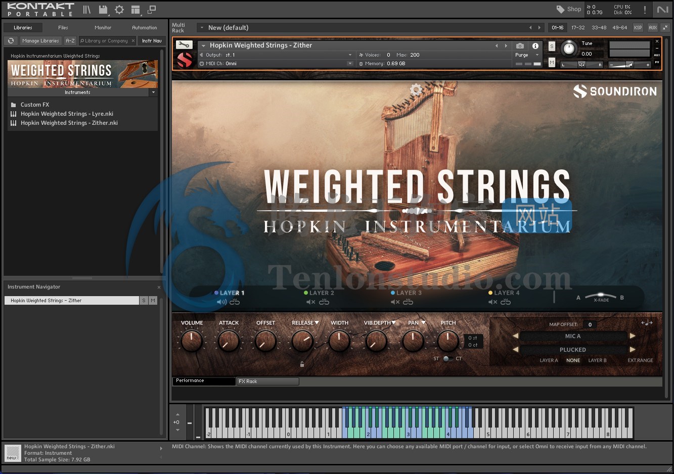Solo Zither in Instrument Navigator
The image size is (674, 474).
(x=144, y=301)
